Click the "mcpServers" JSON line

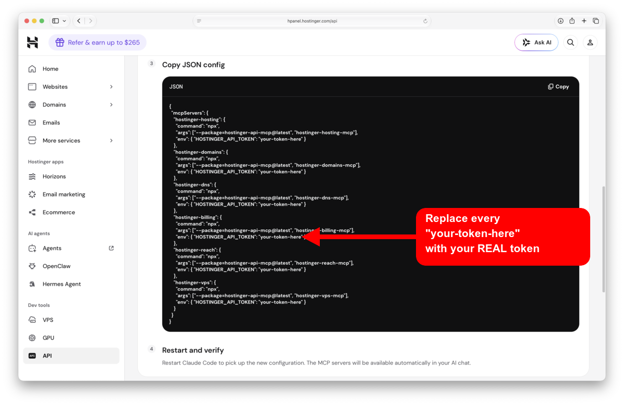tap(189, 113)
